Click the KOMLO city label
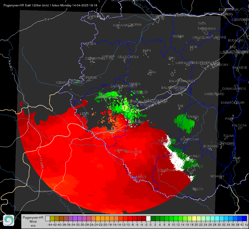 coord(195,156)
